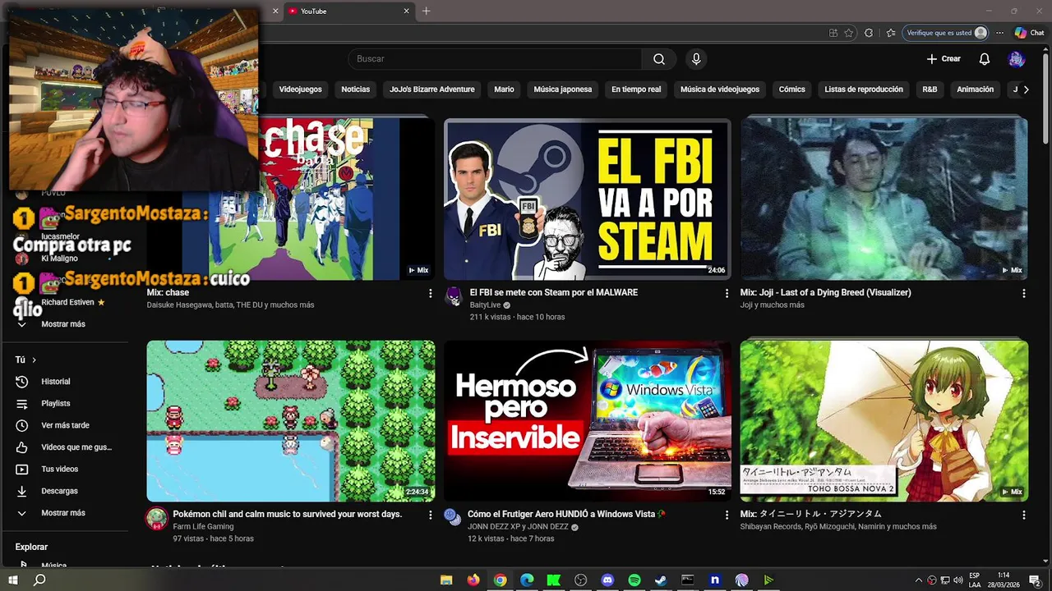Image resolution: width=1052 pixels, height=591 pixels.
Task: Open the Toho Bossa Nova 2 mix thumbnail
Action: tap(884, 421)
